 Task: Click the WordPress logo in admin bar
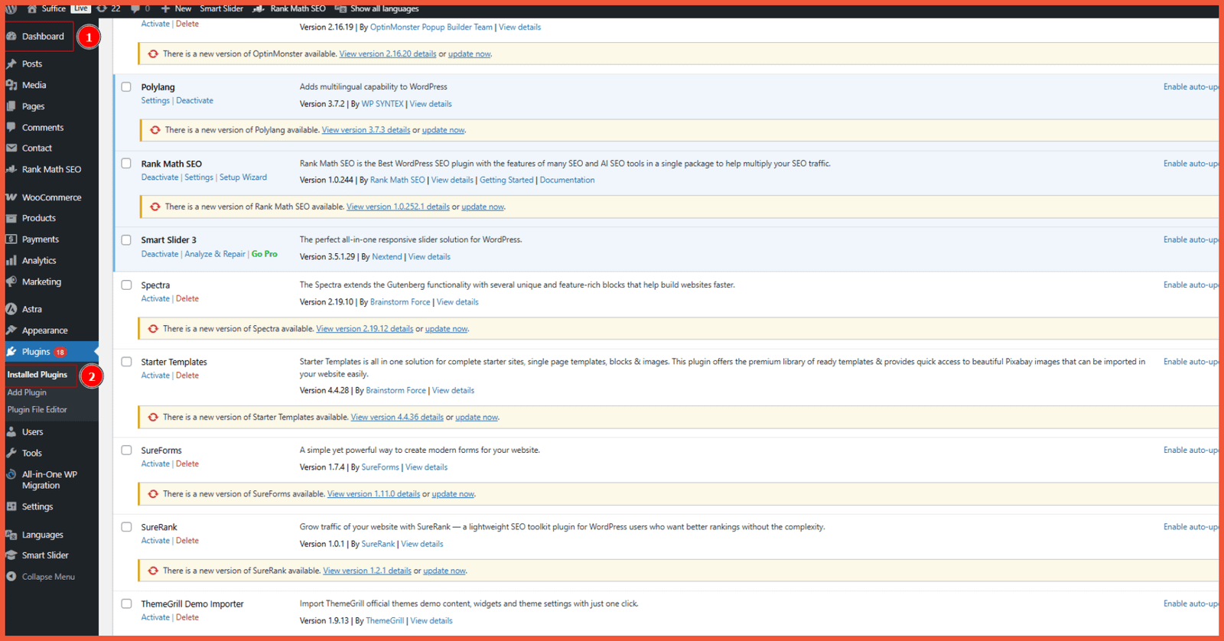[11, 8]
